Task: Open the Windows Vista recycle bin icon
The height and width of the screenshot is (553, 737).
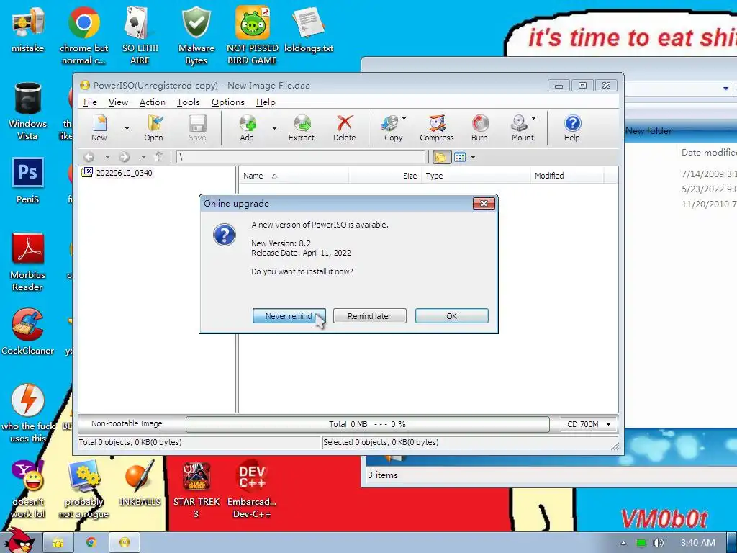Action: [28, 112]
